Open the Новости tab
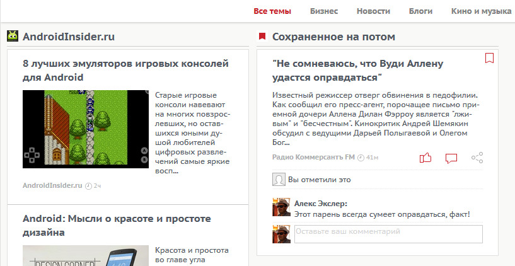The image size is (515, 266). tap(373, 11)
